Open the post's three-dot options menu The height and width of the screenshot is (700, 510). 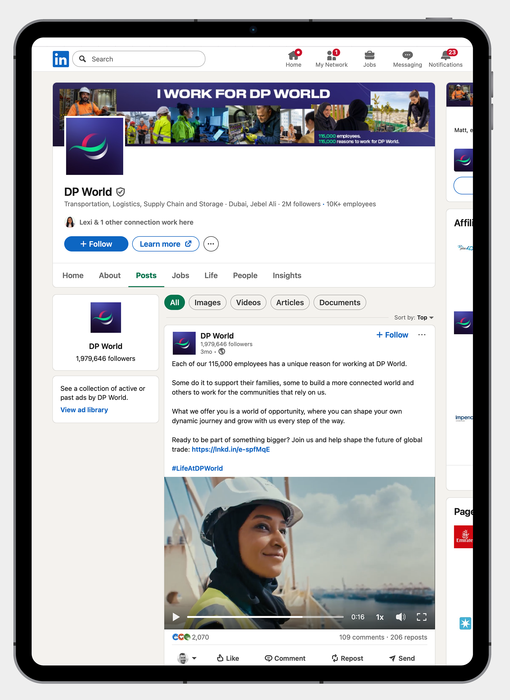[422, 335]
